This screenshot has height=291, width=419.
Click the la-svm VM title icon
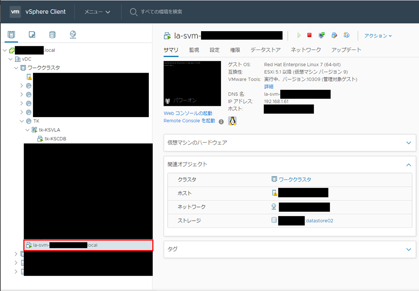click(167, 36)
